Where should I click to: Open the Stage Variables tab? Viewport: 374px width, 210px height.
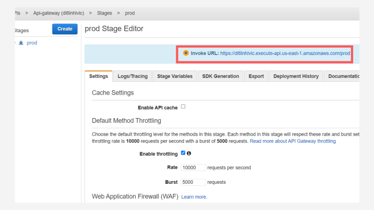click(x=175, y=76)
